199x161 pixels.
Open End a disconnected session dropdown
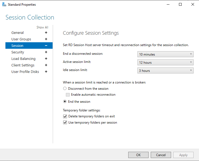165,54
